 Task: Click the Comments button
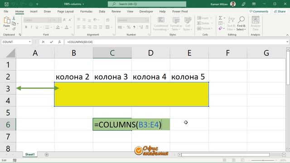tap(259, 11)
